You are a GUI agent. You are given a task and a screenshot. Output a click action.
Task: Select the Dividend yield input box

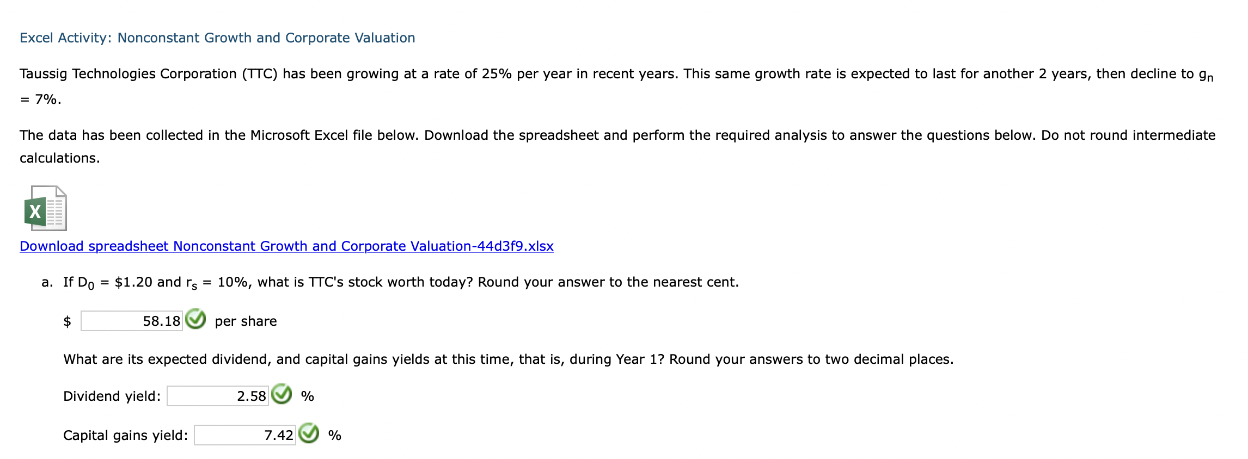tap(218, 396)
